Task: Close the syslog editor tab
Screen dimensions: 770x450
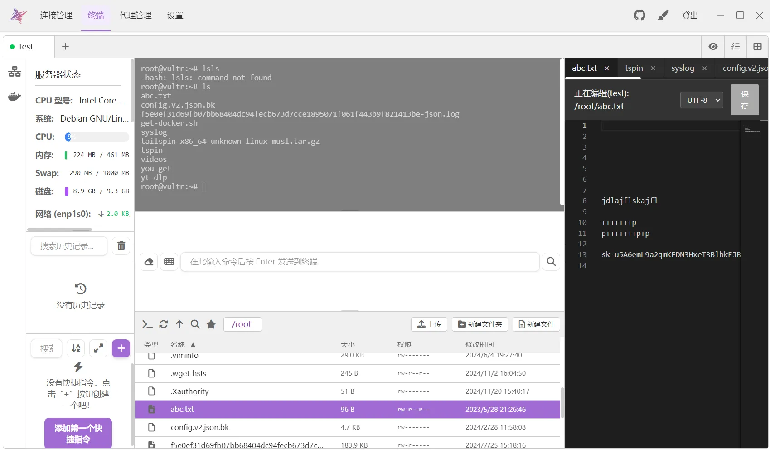Action: coord(704,68)
